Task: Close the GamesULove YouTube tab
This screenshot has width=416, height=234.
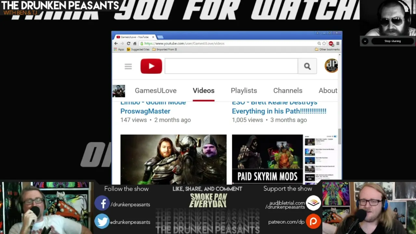Action: 153,37
